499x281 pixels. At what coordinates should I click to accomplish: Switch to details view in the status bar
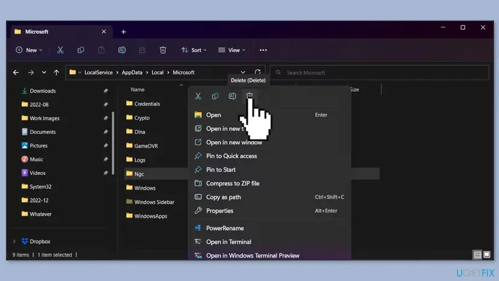pyautogui.click(x=477, y=254)
